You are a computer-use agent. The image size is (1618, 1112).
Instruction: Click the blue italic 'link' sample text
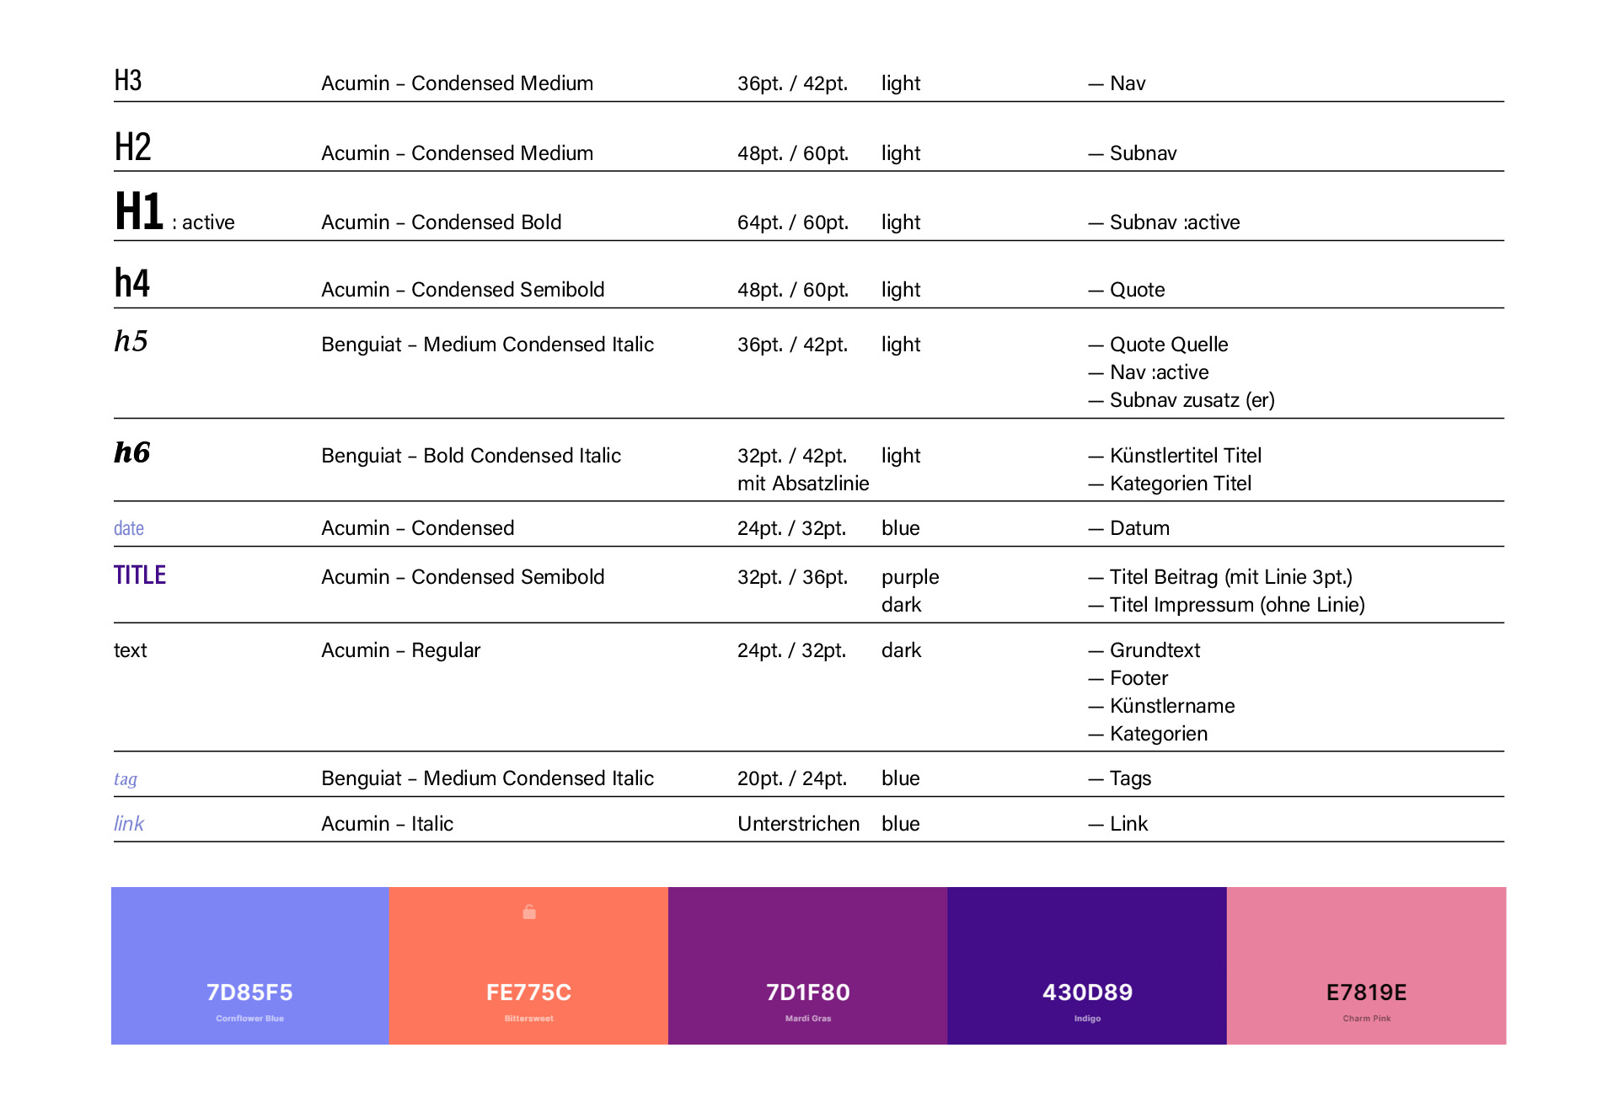[129, 824]
